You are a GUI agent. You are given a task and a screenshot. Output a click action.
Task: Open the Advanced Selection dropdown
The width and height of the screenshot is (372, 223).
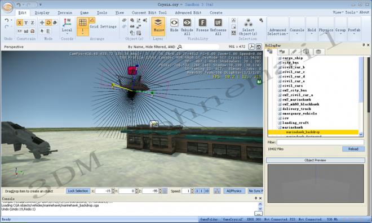click(277, 31)
